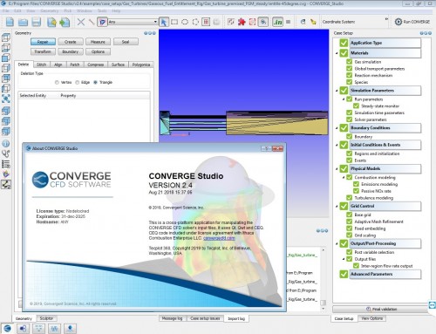The image size is (436, 334).
Task: Click the blue info circle sidebar icon
Action: point(6,143)
